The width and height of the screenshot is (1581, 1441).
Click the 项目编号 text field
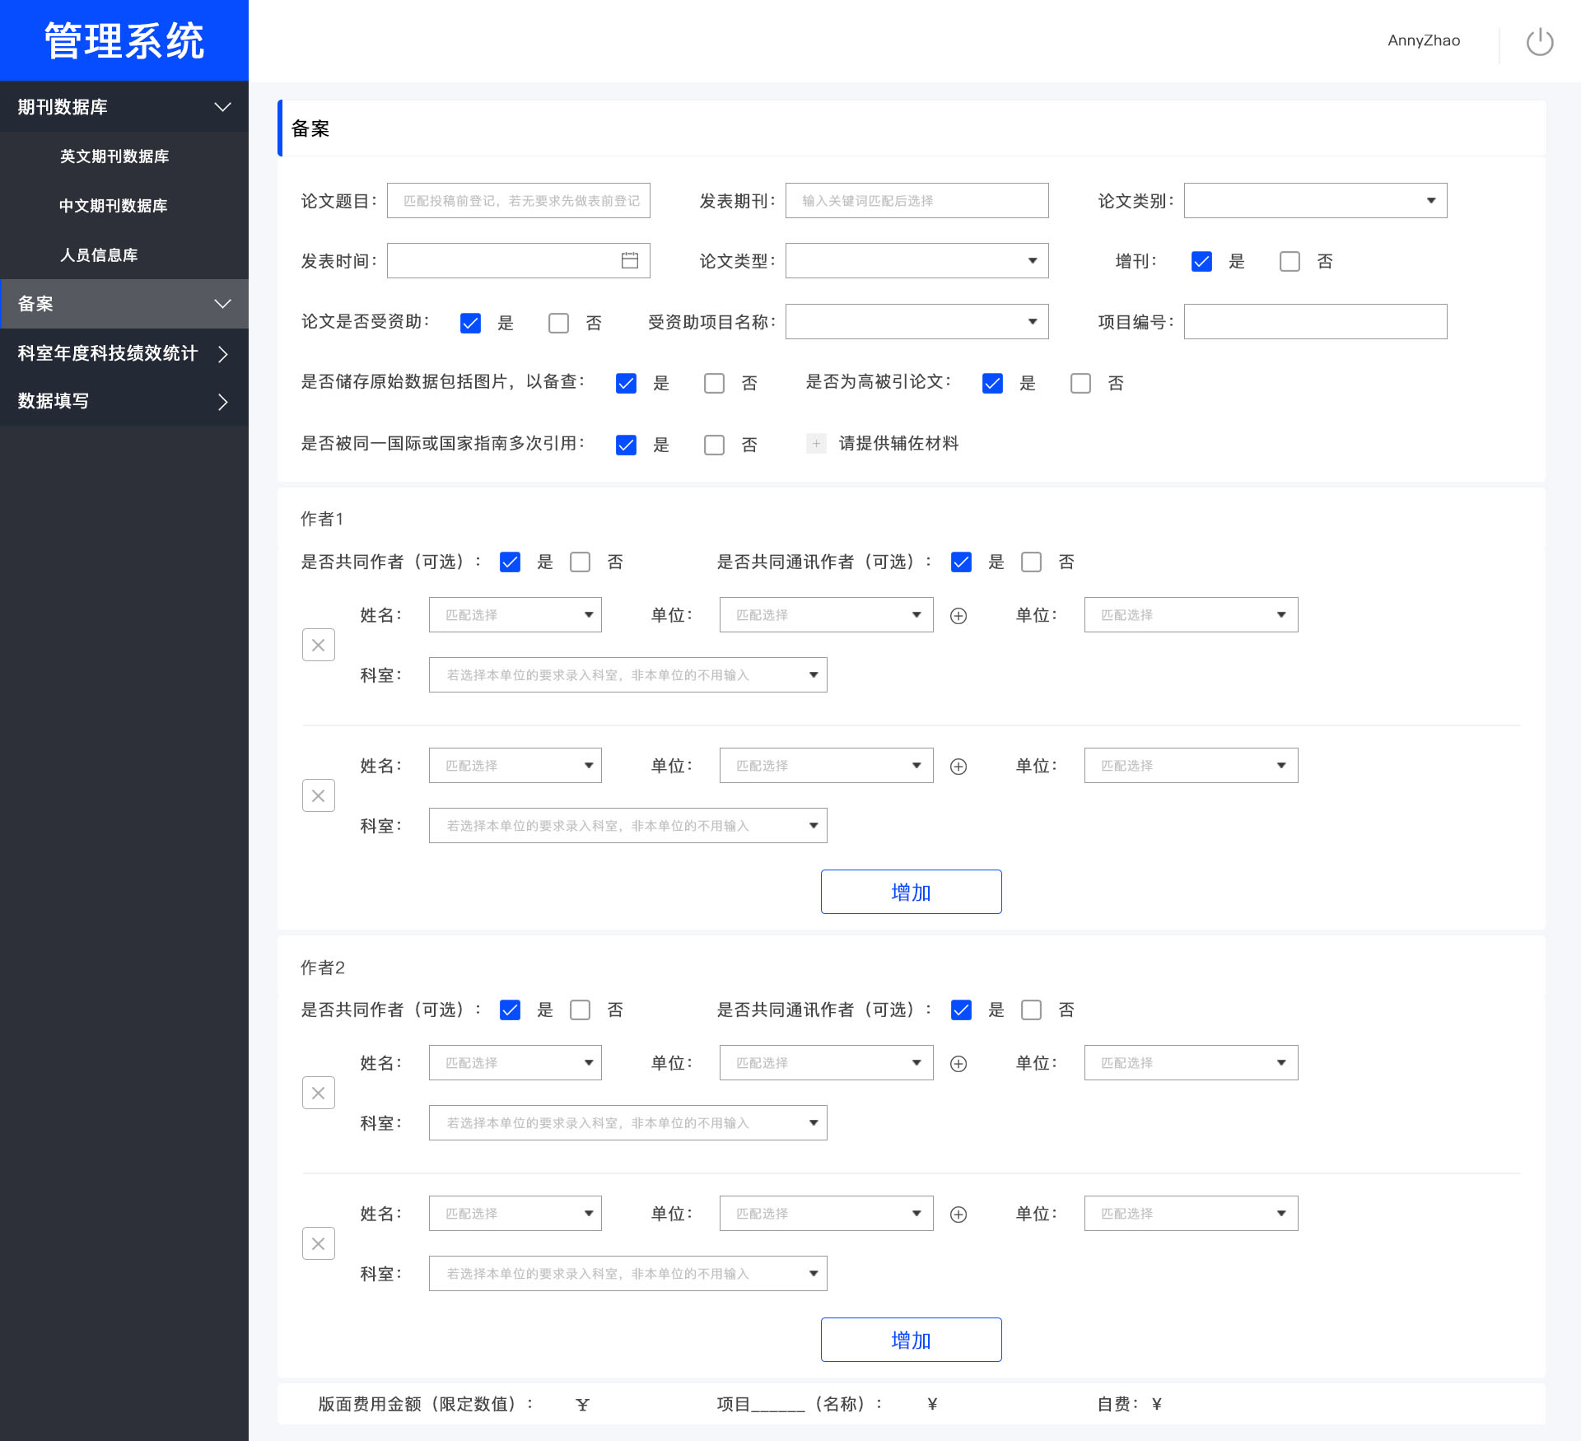click(1315, 322)
